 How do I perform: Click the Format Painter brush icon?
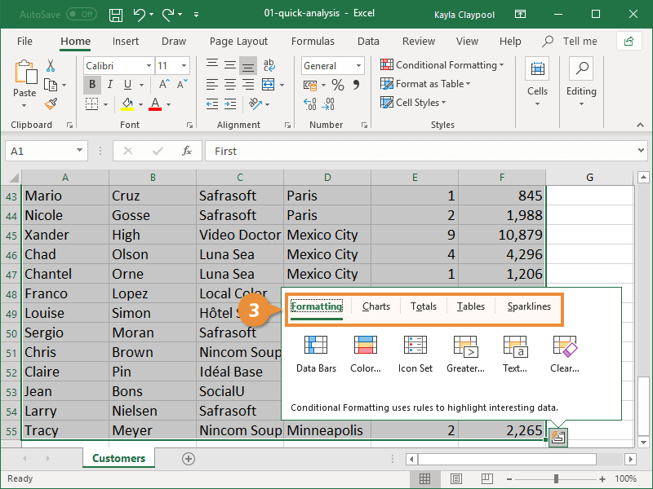tap(51, 104)
